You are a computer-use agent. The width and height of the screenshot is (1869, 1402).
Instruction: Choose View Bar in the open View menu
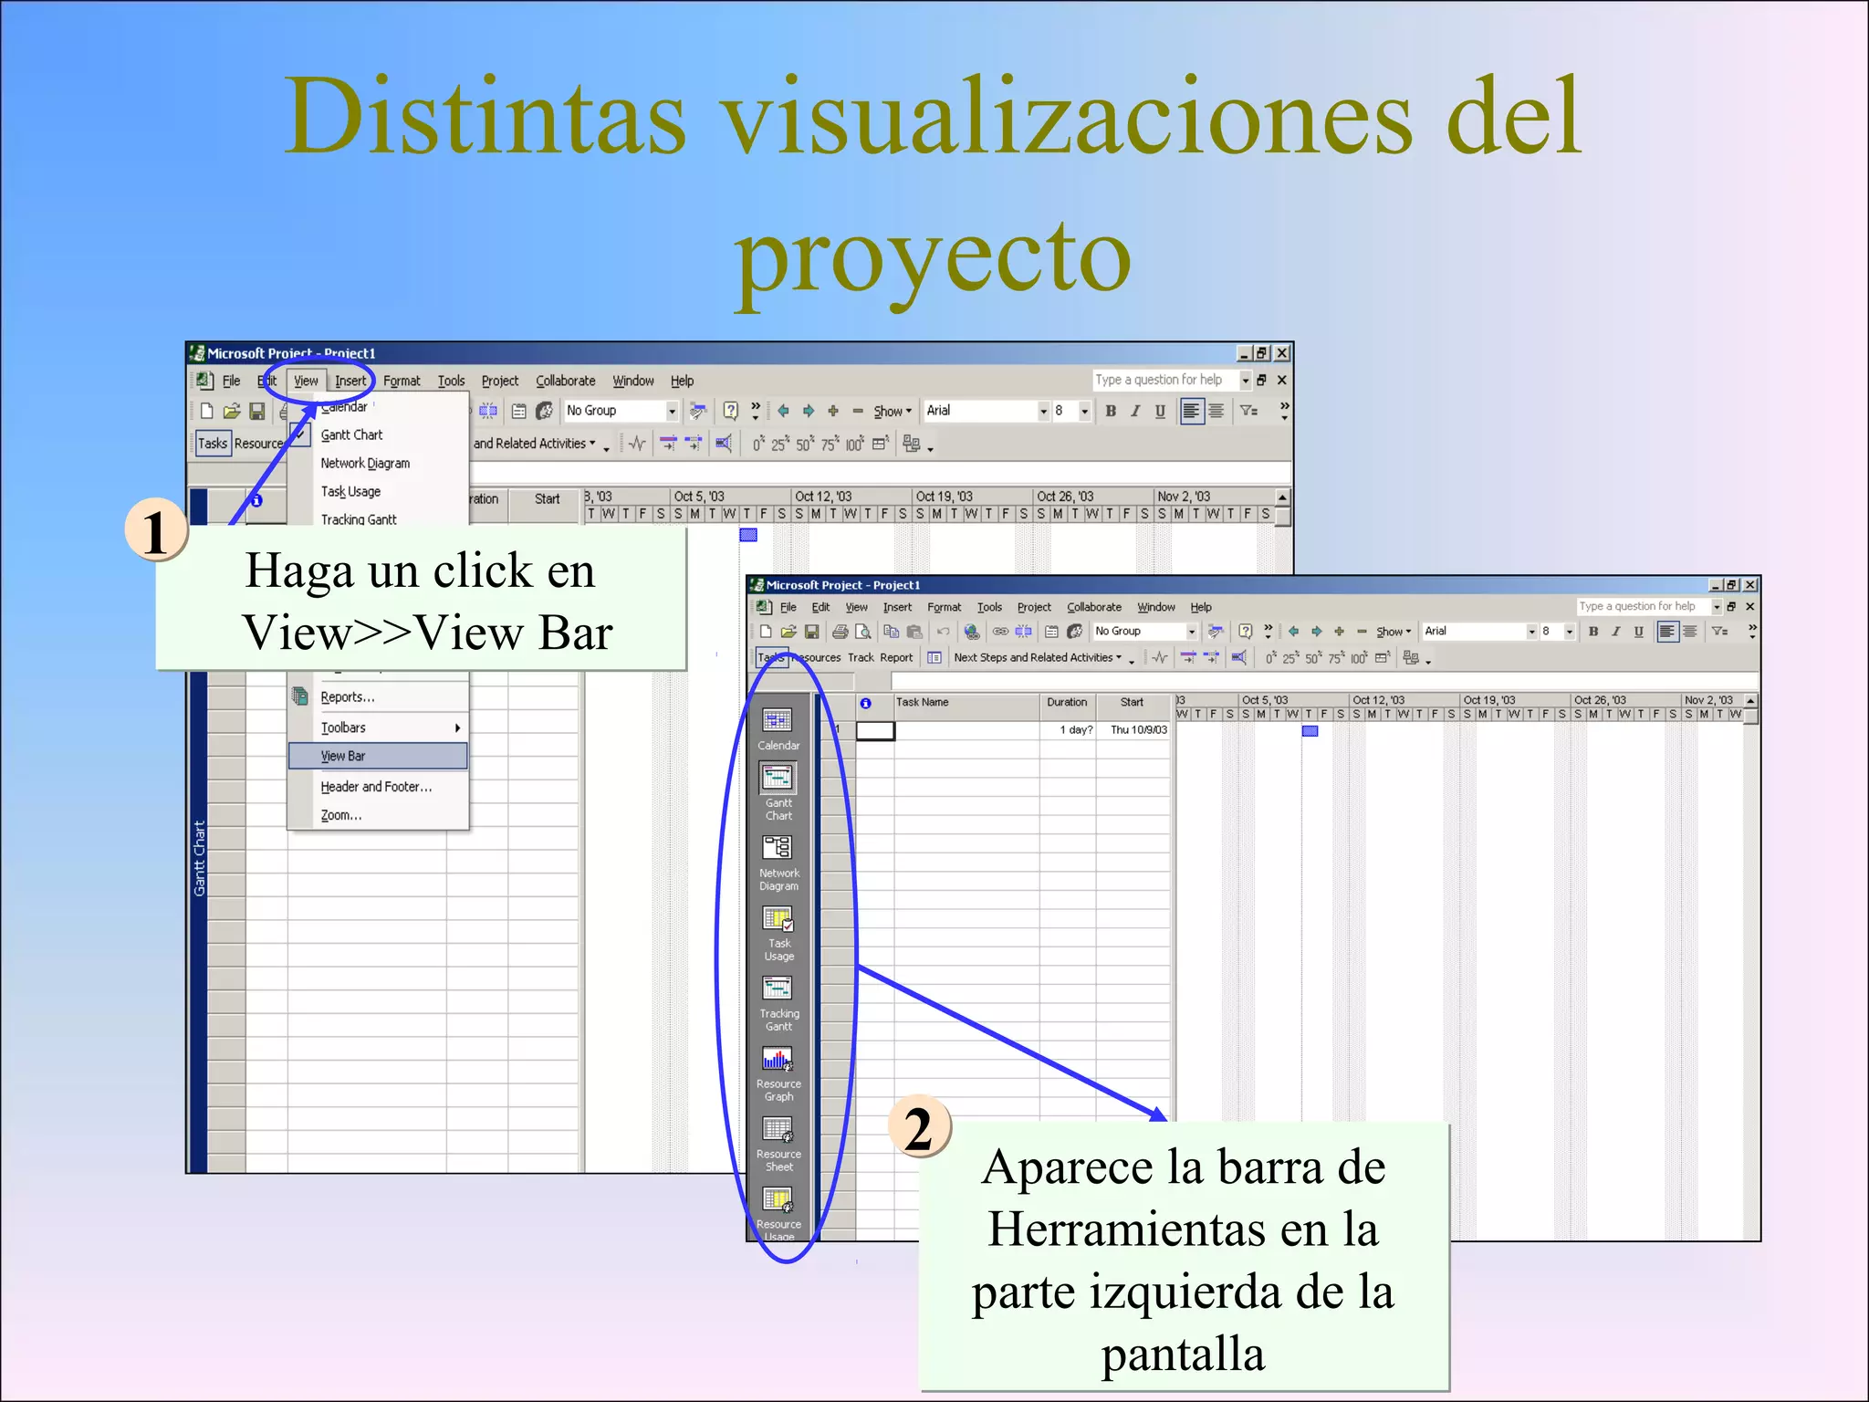pos(378,756)
